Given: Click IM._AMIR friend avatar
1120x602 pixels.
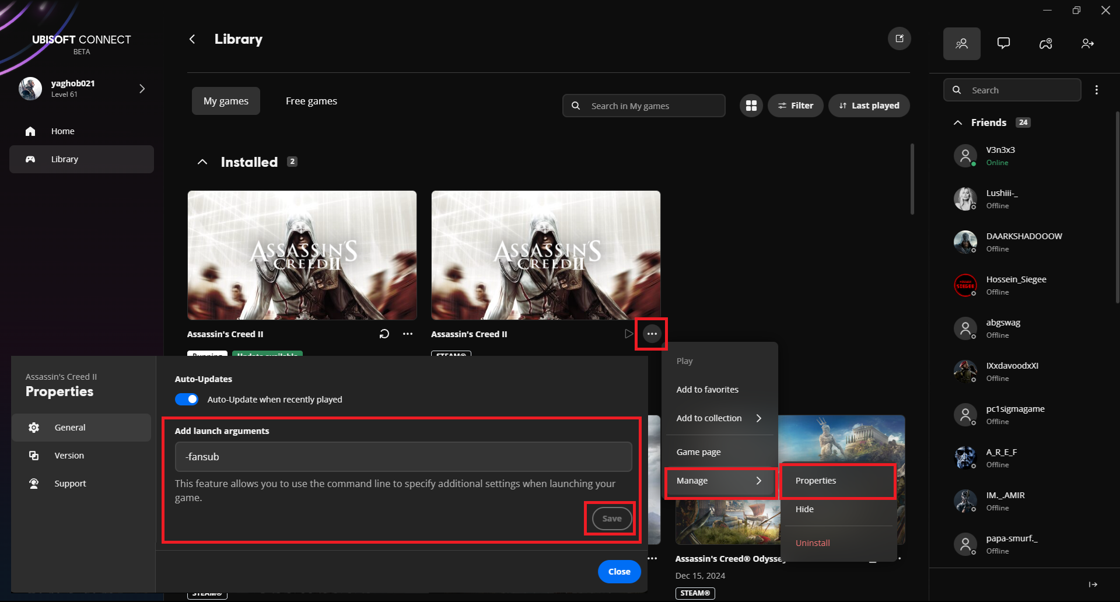Looking at the screenshot, I should coord(965,501).
